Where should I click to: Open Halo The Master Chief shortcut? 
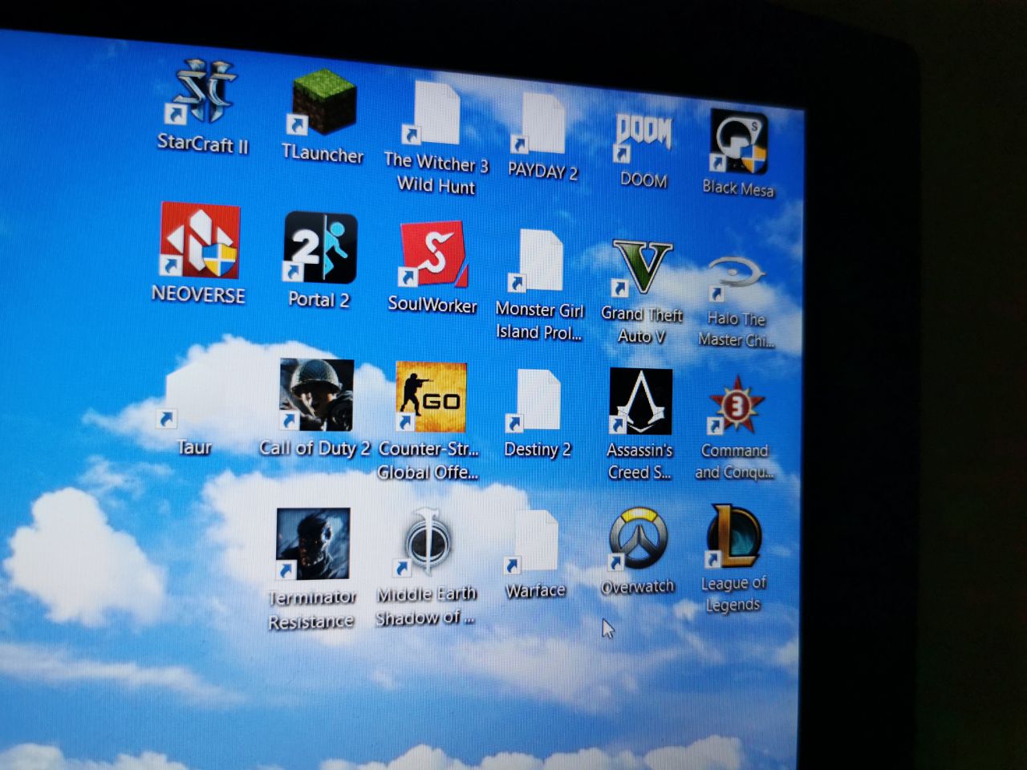click(737, 278)
